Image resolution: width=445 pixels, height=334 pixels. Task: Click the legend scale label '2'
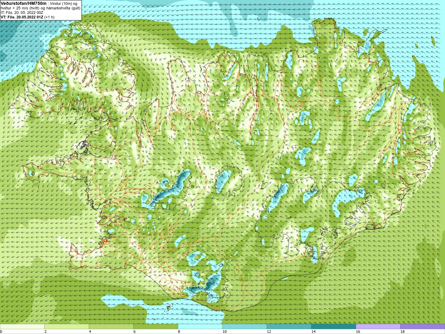click(46, 332)
